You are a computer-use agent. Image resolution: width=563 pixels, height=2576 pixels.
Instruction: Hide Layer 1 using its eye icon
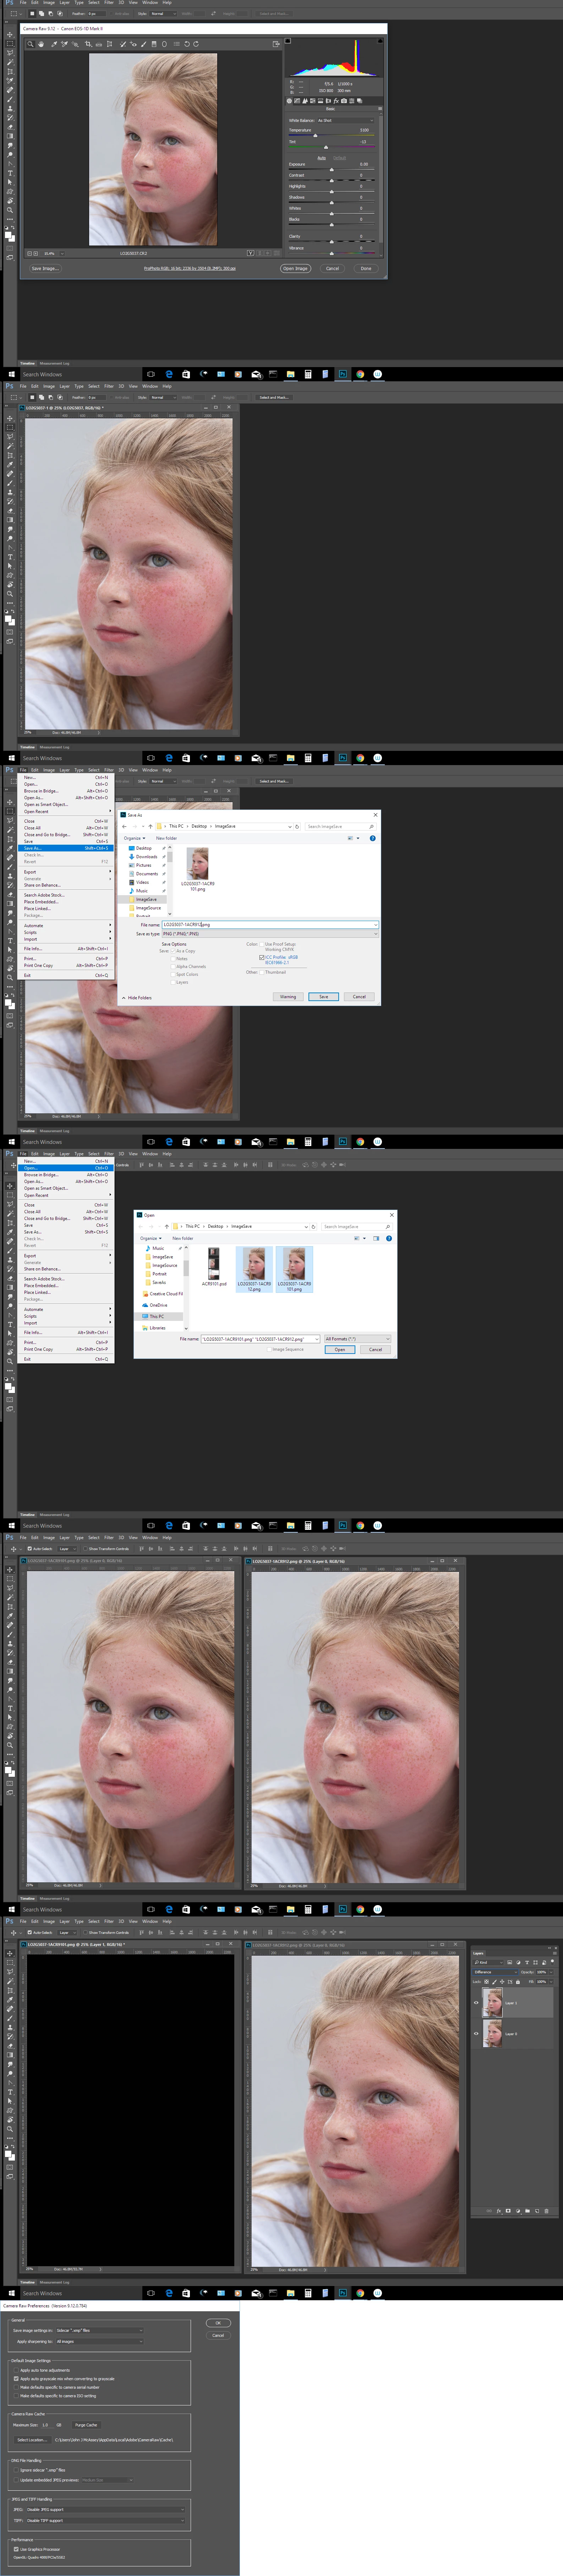[x=476, y=2003]
